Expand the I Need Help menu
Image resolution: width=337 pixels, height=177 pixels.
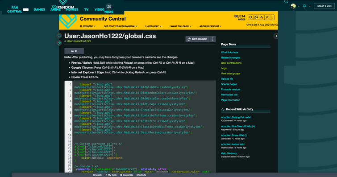[x=153, y=26]
